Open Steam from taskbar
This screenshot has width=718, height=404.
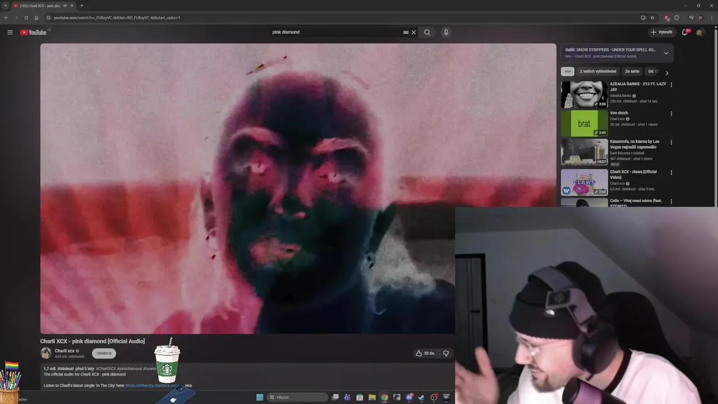point(421,397)
